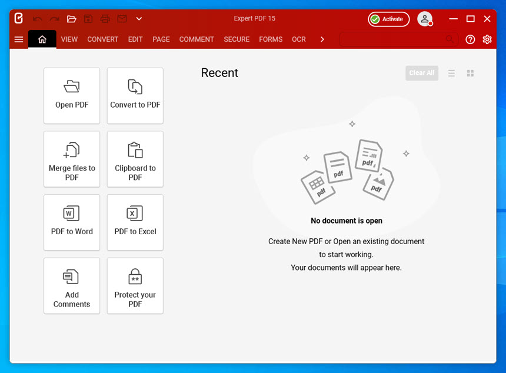The height and width of the screenshot is (373, 506).
Task: Click the Redo arrow in title bar
Action: click(x=55, y=19)
